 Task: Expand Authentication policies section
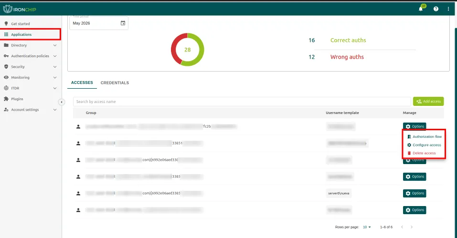55,56
